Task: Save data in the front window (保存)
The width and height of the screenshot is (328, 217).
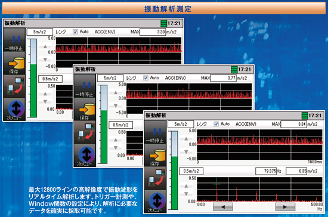Action: (155, 156)
